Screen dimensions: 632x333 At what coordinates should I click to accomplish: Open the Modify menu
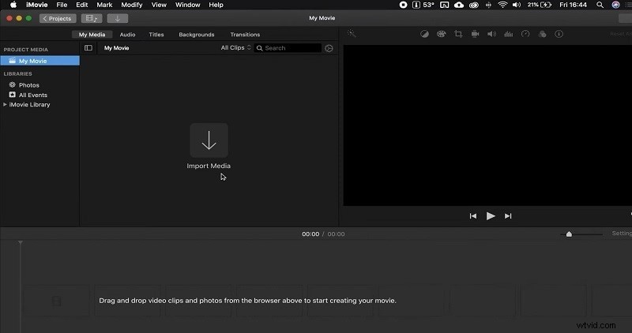[132, 5]
